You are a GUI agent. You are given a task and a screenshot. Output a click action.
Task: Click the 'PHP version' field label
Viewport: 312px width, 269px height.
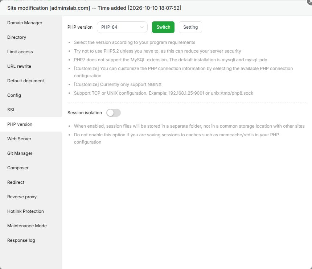coord(80,27)
